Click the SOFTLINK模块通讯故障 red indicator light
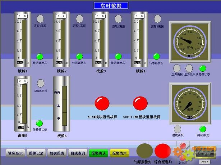This screenshot has height=165, width=221. pyautogui.click(x=140, y=103)
